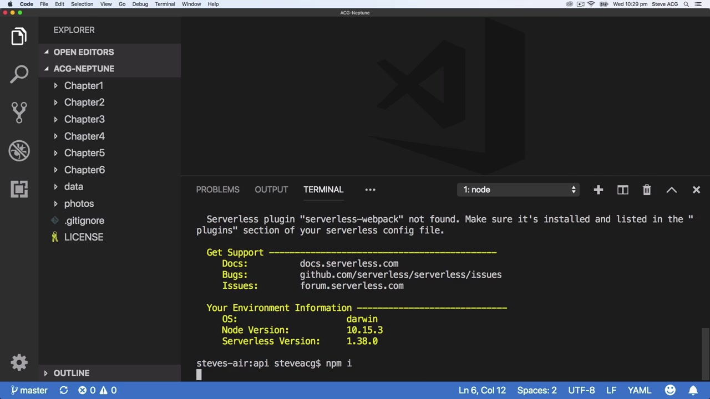This screenshot has width=710, height=399.
Task: Open the Help menu
Action: coord(213,4)
